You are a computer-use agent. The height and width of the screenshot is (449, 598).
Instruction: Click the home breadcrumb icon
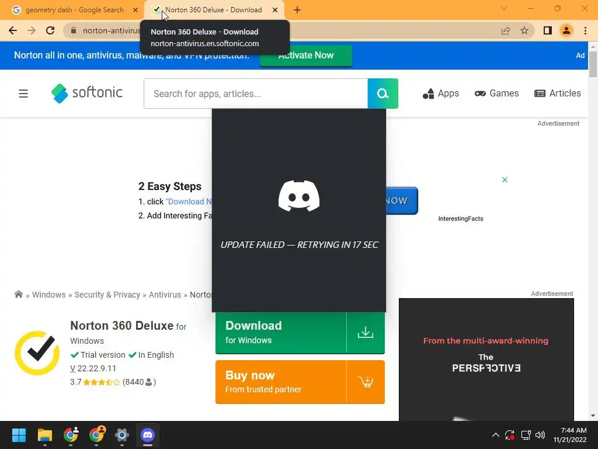click(18, 295)
